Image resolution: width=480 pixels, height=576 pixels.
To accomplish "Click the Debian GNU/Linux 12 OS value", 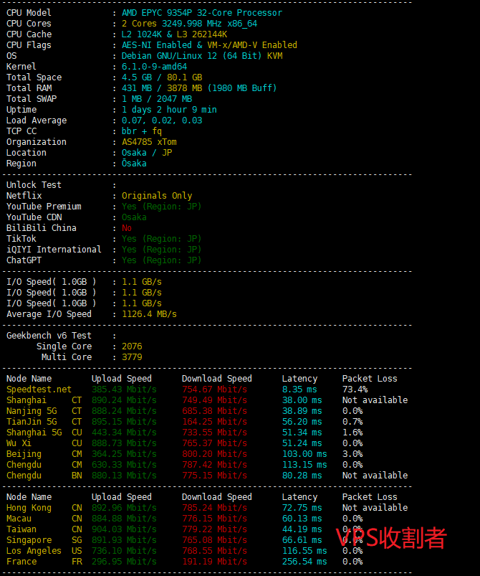I will click(201, 56).
